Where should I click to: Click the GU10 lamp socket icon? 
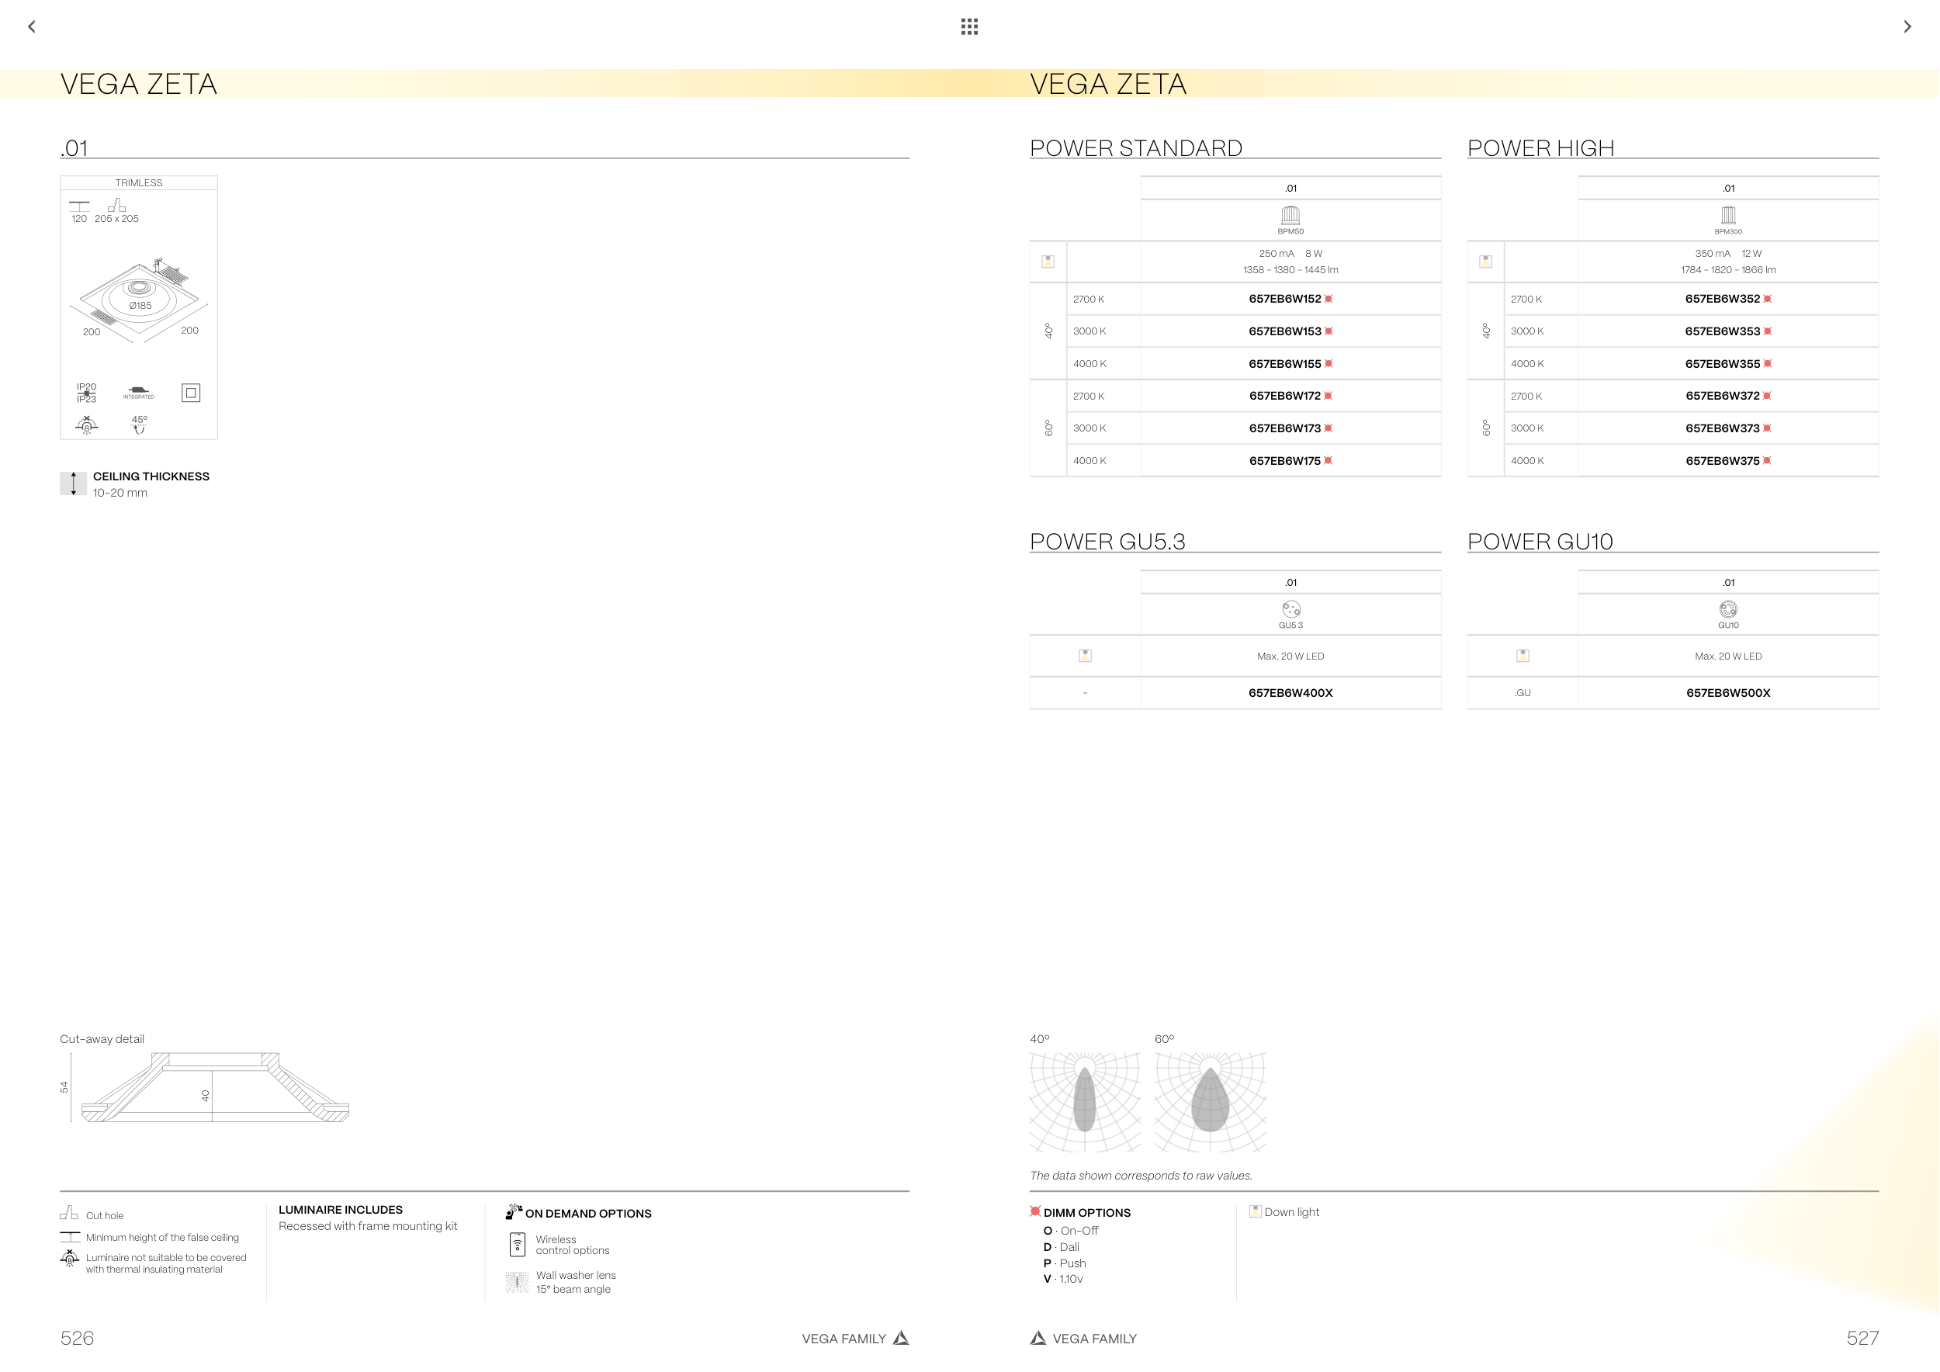(1728, 609)
